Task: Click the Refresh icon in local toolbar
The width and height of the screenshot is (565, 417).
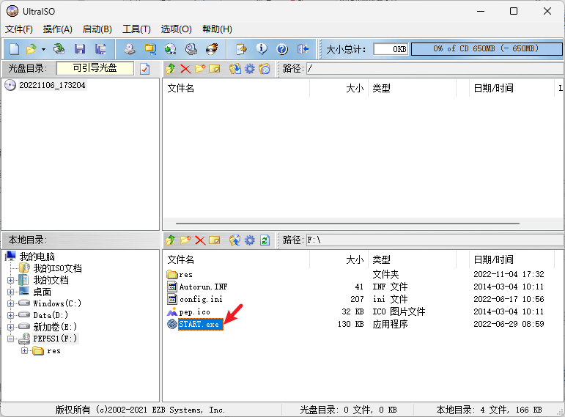Action: click(265, 240)
